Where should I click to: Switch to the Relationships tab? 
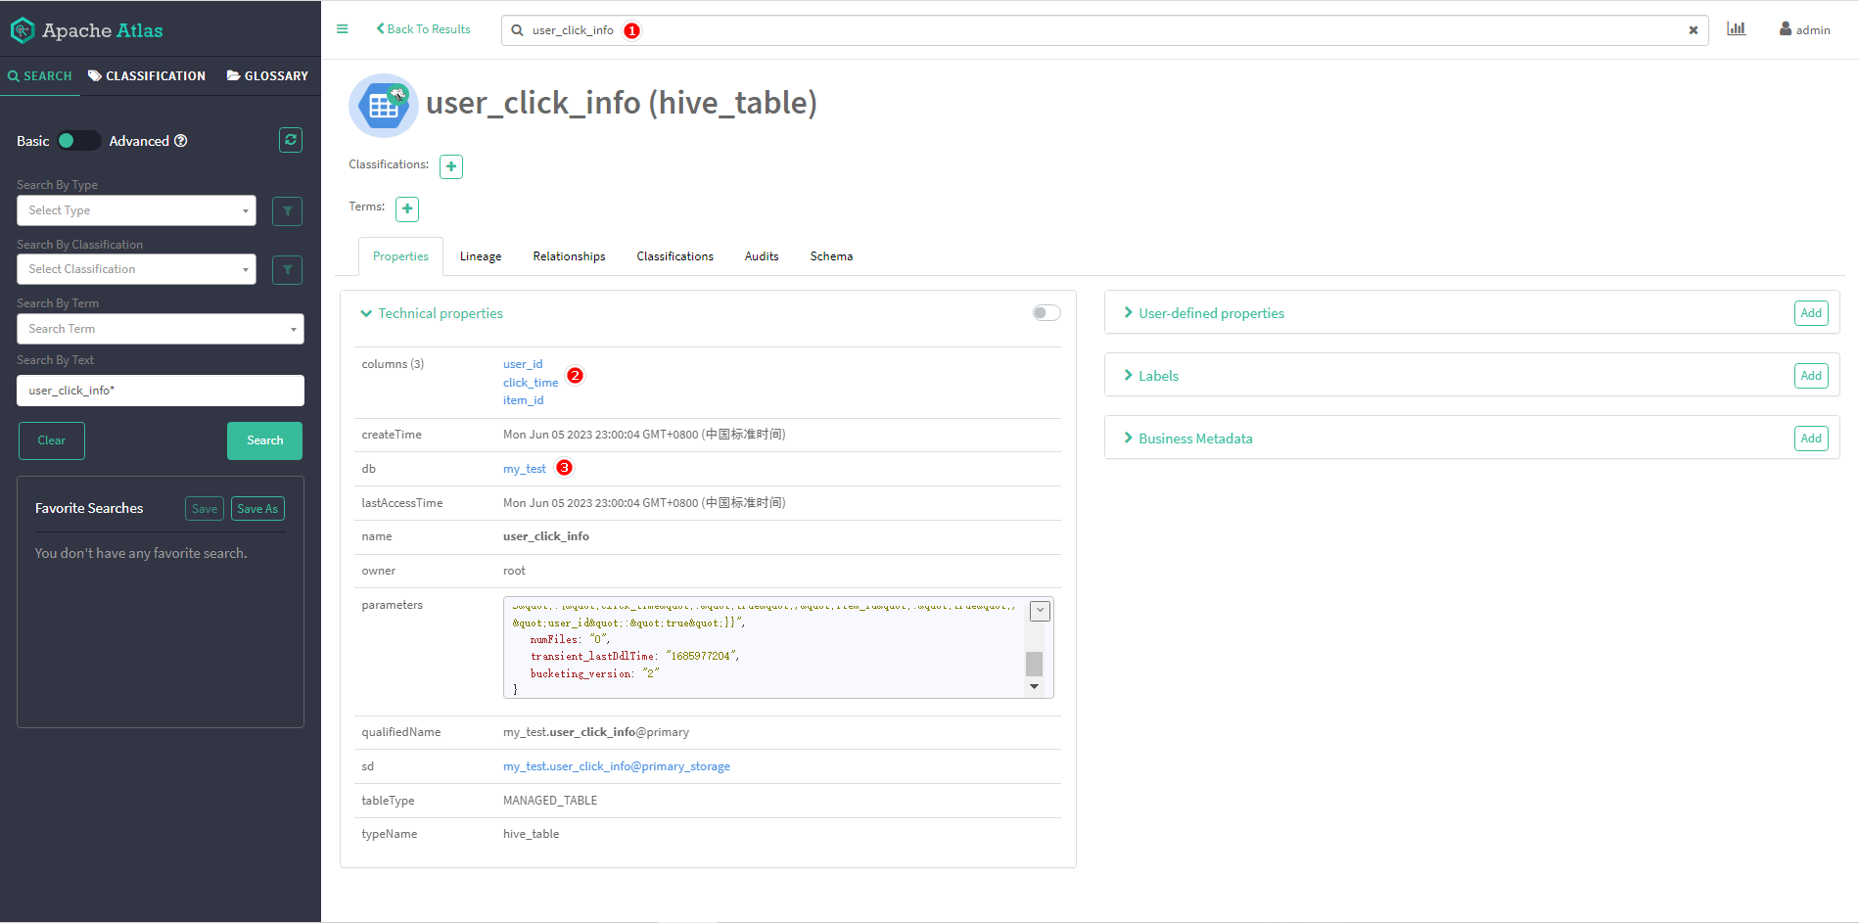click(x=569, y=256)
